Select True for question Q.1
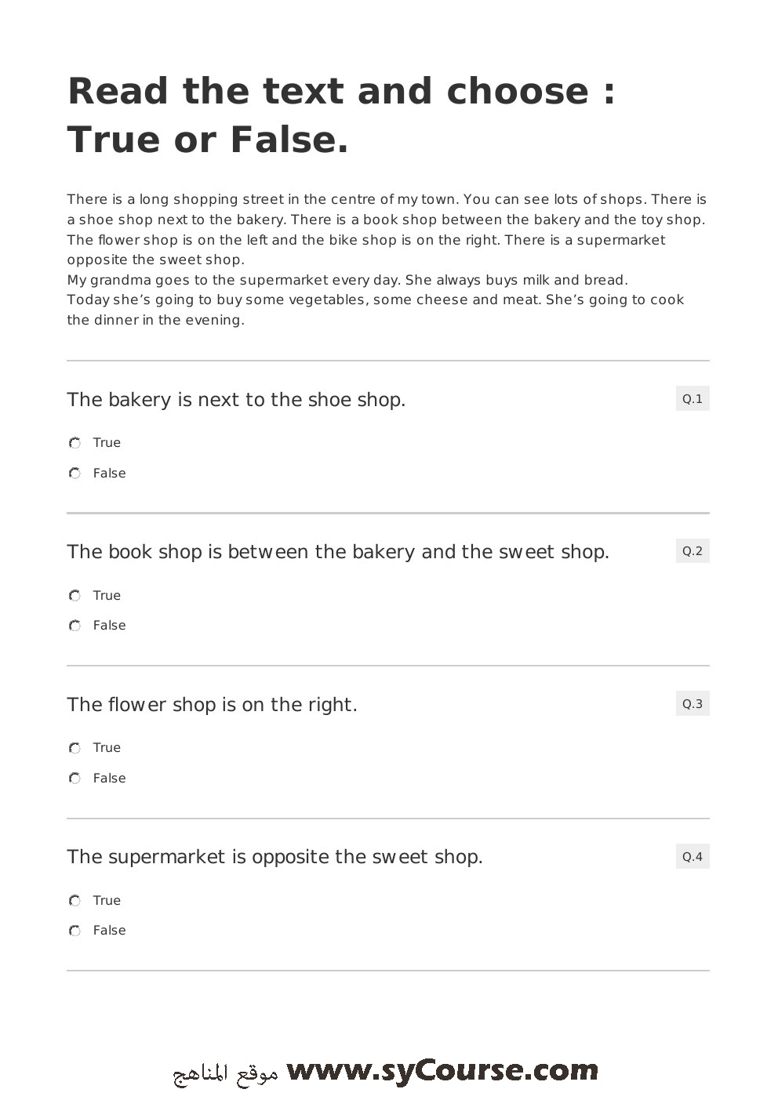 point(75,443)
